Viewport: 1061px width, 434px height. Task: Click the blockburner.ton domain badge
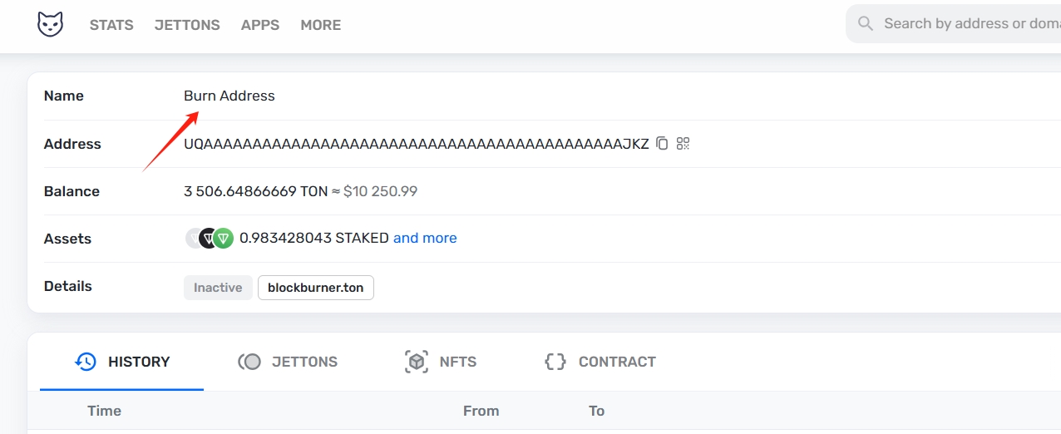click(x=316, y=288)
